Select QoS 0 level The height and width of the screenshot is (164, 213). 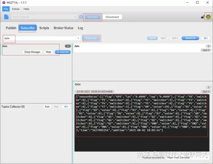[152, 38]
